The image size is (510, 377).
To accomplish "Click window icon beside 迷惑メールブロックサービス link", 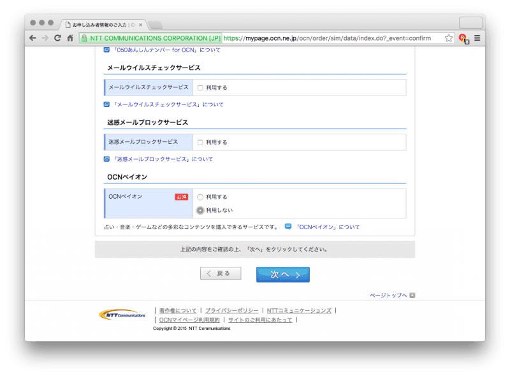I will point(106,159).
